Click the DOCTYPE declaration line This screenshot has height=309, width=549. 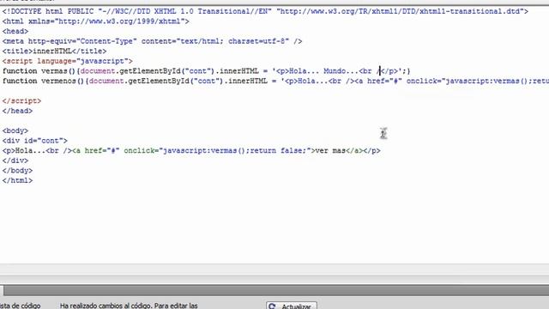coord(265,11)
